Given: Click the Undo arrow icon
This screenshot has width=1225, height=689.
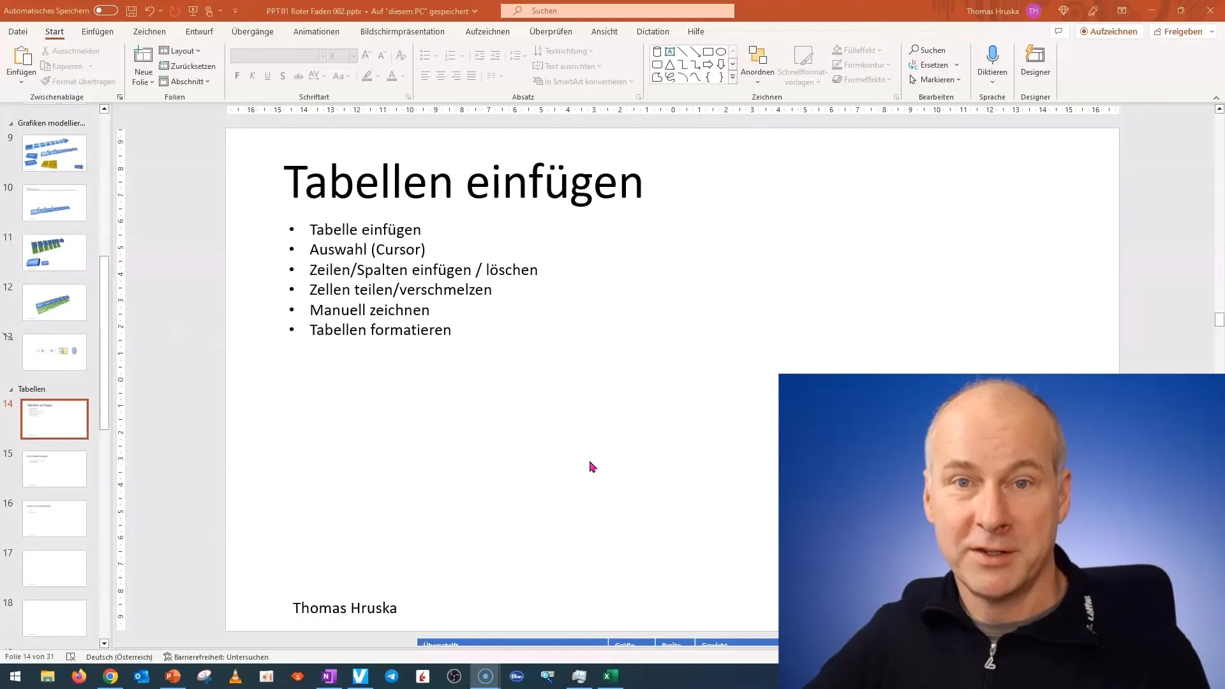Looking at the screenshot, I should [149, 11].
